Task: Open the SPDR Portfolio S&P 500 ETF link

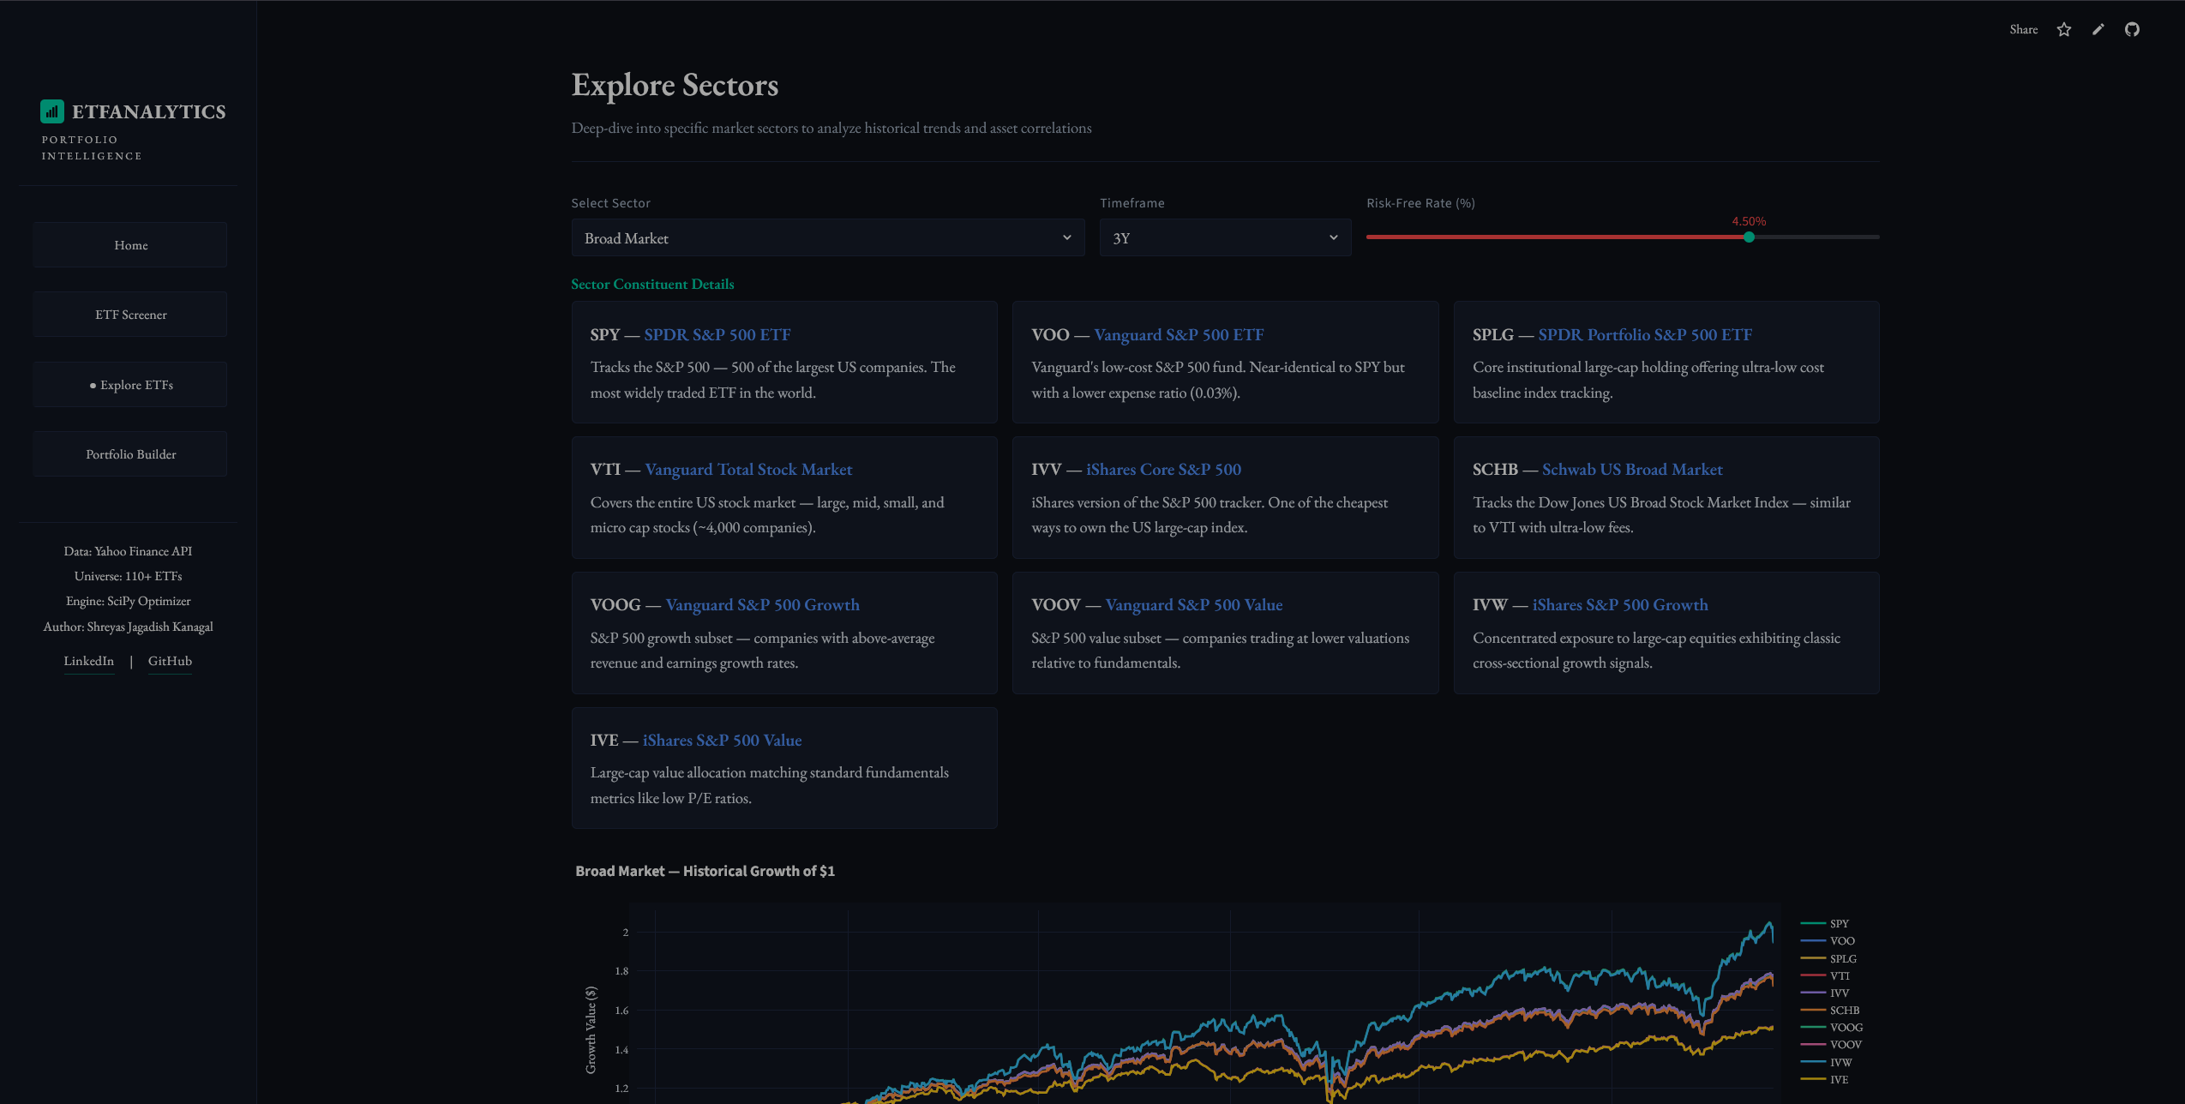Action: [1645, 335]
